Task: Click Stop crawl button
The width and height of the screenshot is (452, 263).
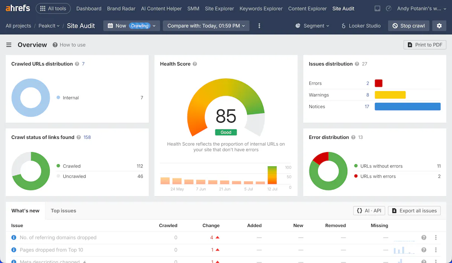Action: (409, 26)
